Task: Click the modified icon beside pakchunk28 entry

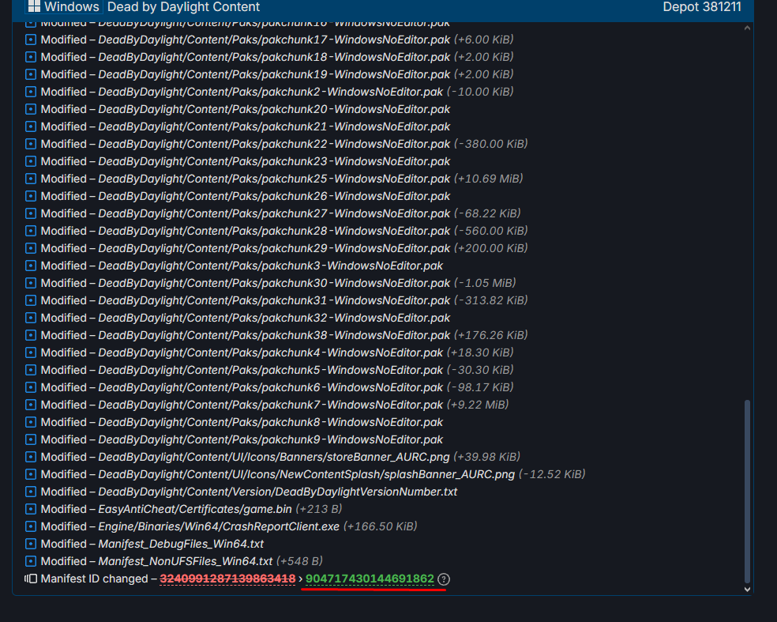Action: pyautogui.click(x=31, y=231)
